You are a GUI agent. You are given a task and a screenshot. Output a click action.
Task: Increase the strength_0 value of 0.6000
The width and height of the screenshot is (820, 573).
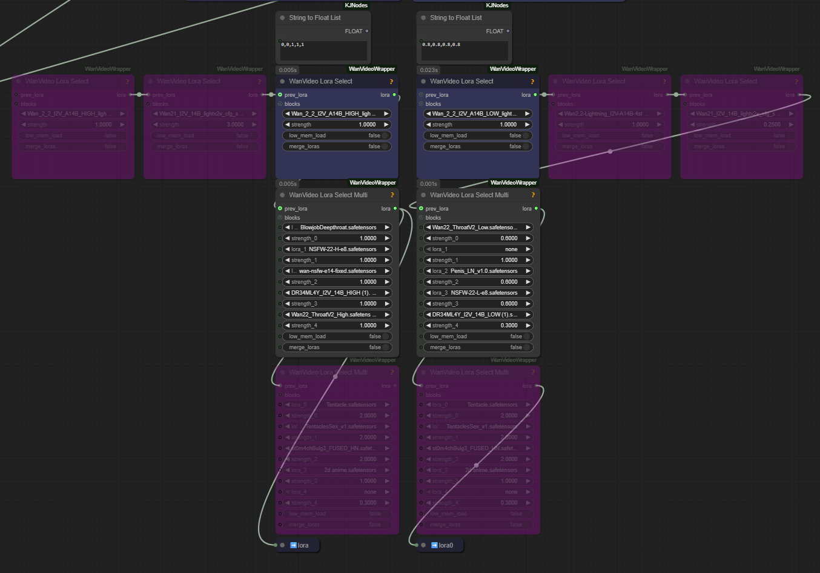[x=527, y=238]
